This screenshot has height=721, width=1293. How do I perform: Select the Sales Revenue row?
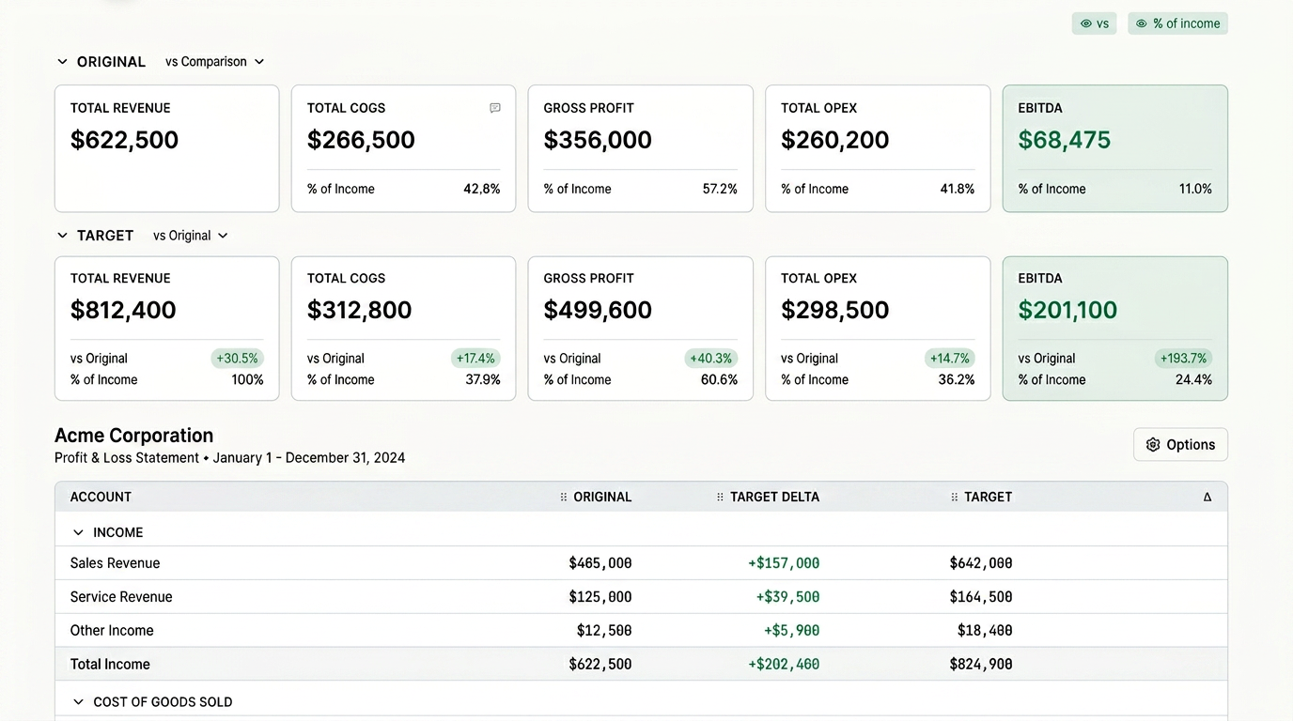[x=641, y=563]
